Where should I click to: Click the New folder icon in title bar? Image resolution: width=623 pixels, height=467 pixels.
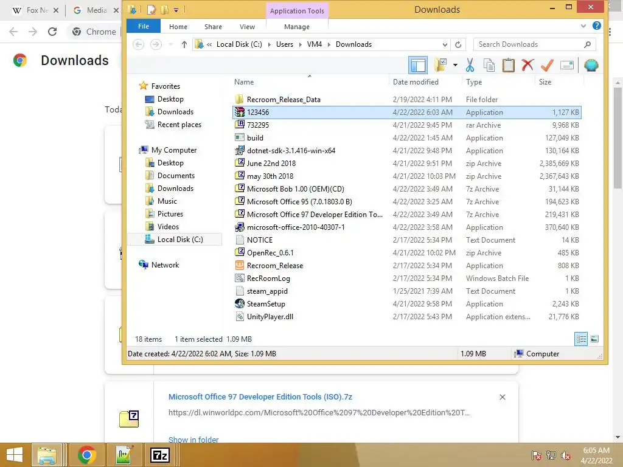click(x=164, y=10)
